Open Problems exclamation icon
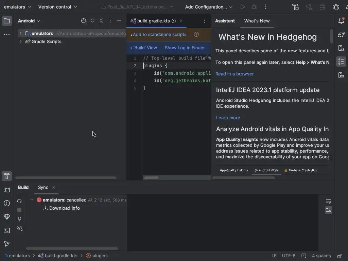The width and height of the screenshot is (348, 261). 7,203
